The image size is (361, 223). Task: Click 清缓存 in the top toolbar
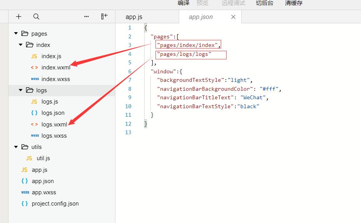pos(293,3)
